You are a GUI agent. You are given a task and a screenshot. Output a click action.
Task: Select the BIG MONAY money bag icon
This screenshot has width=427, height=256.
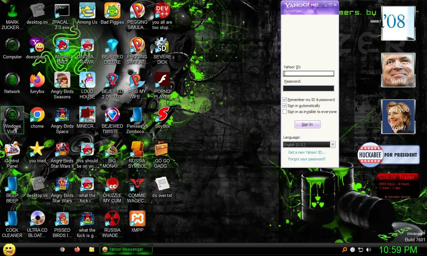(x=112, y=155)
